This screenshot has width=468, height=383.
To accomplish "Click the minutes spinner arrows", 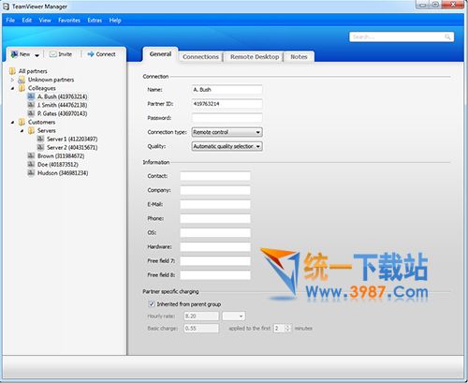I will pyautogui.click(x=287, y=329).
